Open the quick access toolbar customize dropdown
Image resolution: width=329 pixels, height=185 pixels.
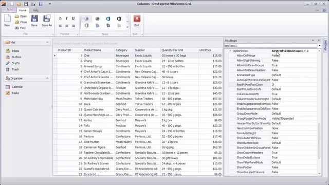click(x=50, y=4)
